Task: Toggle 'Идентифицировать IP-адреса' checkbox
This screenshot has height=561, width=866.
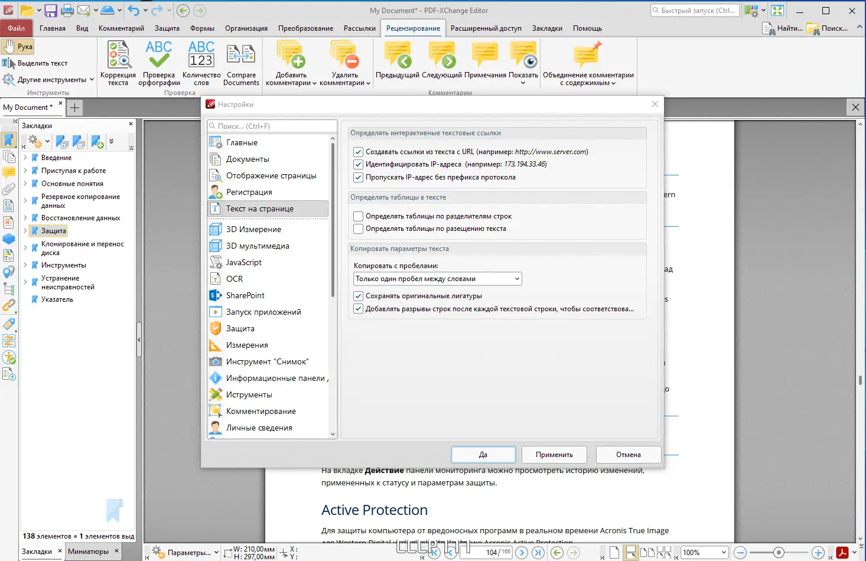Action: [x=358, y=164]
